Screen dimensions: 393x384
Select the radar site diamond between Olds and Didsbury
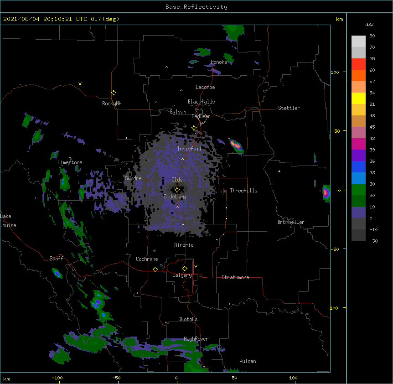(x=177, y=190)
